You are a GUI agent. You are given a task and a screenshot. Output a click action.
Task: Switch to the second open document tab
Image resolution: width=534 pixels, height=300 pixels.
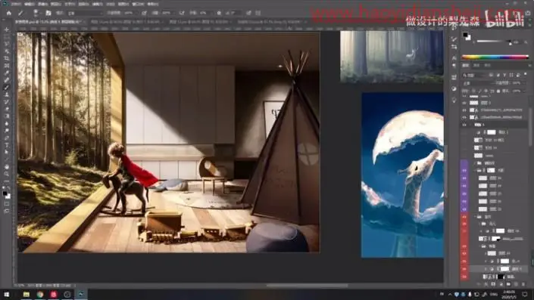pos(125,22)
